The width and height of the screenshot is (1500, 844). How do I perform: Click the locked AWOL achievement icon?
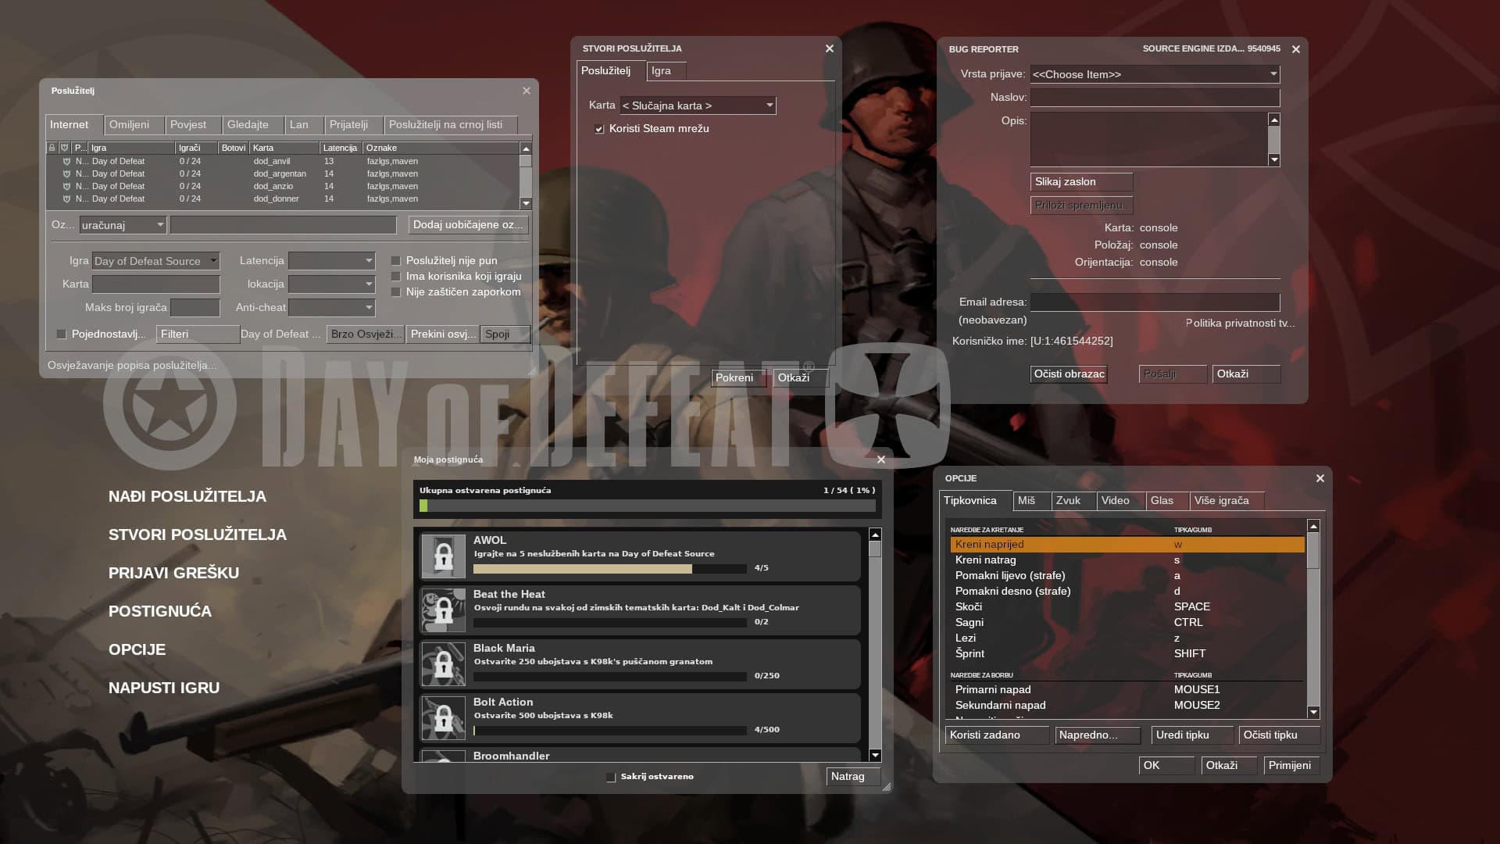pyautogui.click(x=443, y=556)
